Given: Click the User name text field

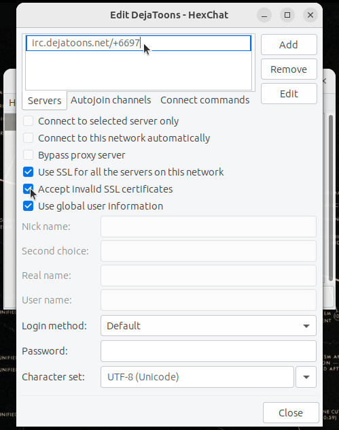Looking at the screenshot, I should 209,300.
